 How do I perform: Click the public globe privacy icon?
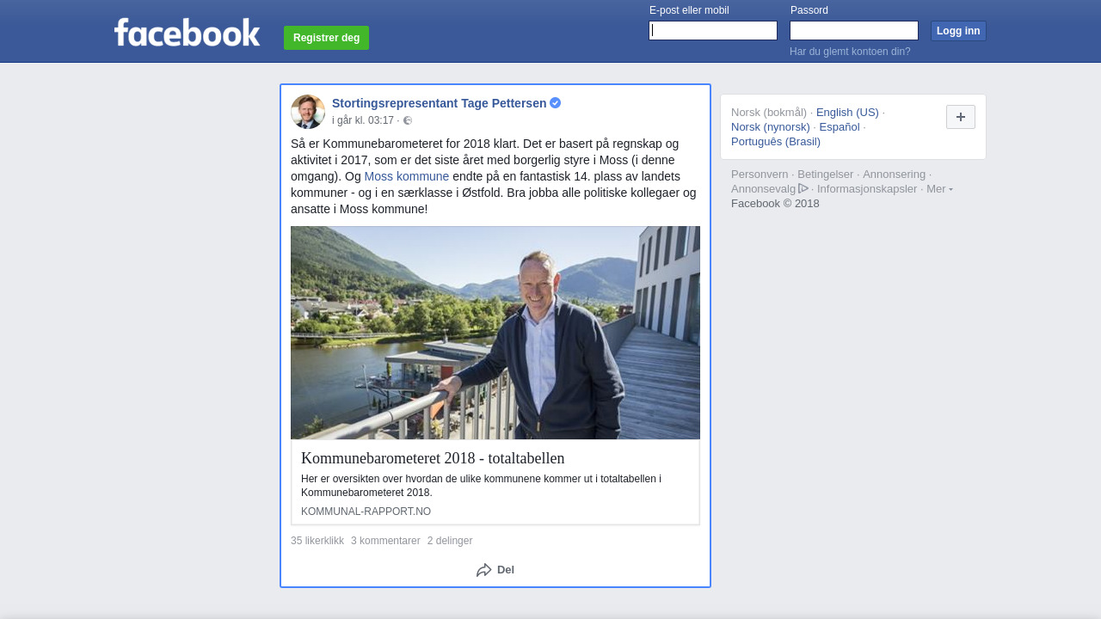point(408,120)
